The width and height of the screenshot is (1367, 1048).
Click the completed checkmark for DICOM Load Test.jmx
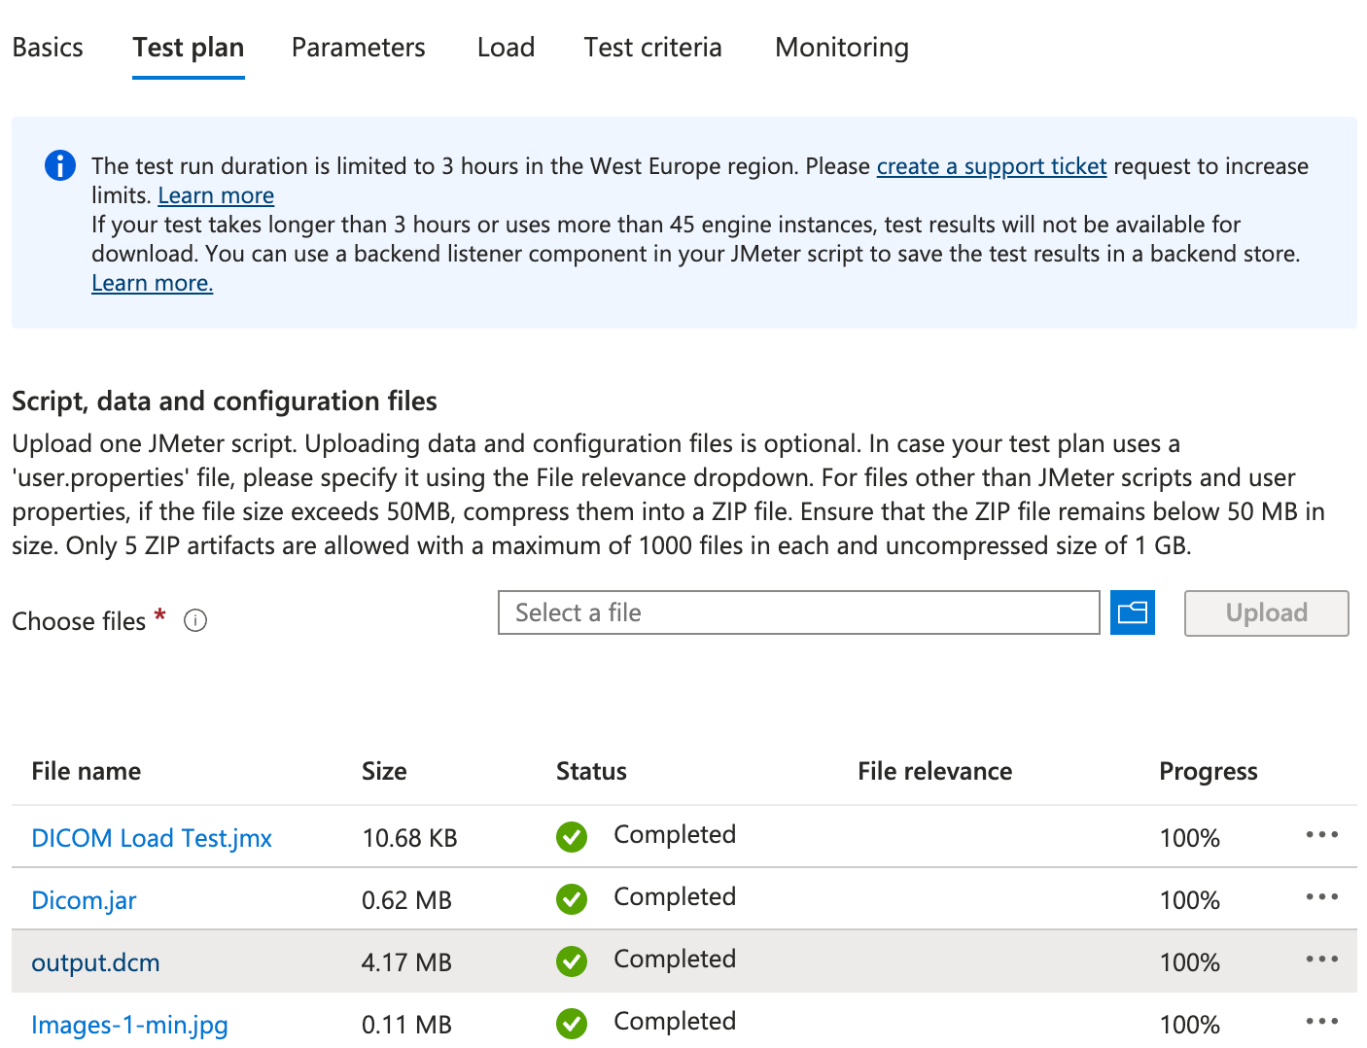[572, 836]
